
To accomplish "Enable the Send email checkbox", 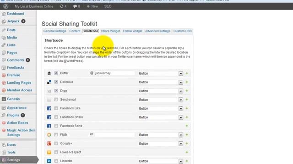I will pyautogui.click(x=56, y=99).
